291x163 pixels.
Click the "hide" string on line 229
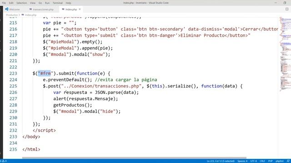tap(108, 111)
